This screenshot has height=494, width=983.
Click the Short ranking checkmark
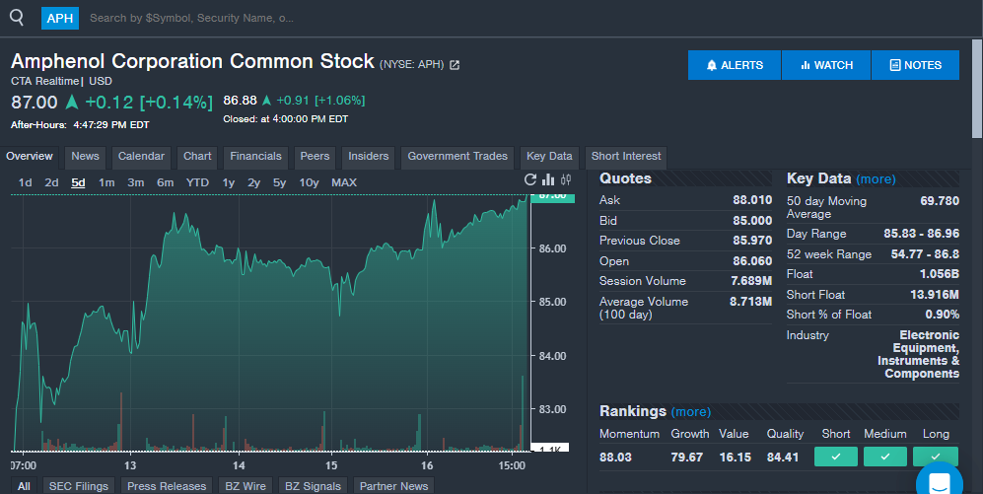point(836,457)
